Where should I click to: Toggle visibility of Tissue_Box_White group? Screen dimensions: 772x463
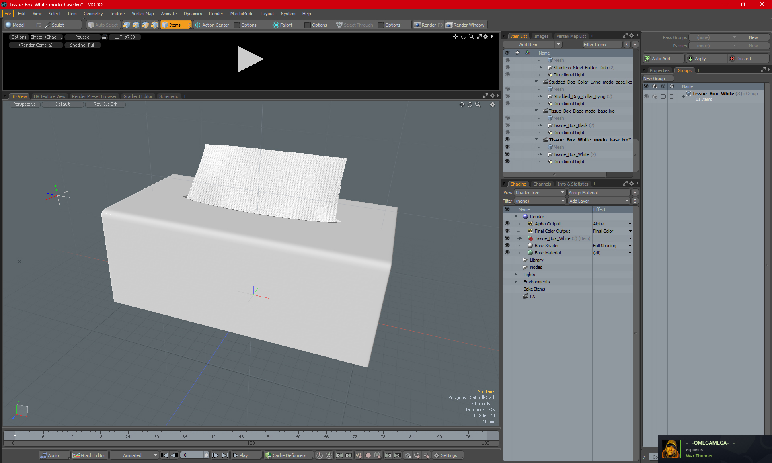pos(646,96)
